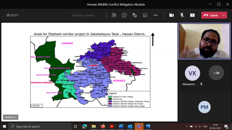The width and height of the screenshot is (232, 130).
Task: Unmute the microphone
Action: point(182,15)
